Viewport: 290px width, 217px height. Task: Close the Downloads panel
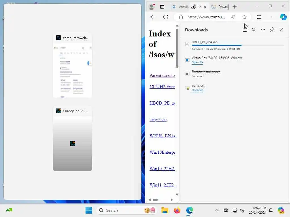coord(281,30)
